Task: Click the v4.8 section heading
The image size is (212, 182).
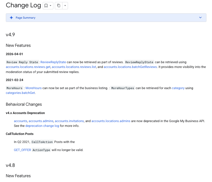Action: pyautogui.click(x=10, y=165)
